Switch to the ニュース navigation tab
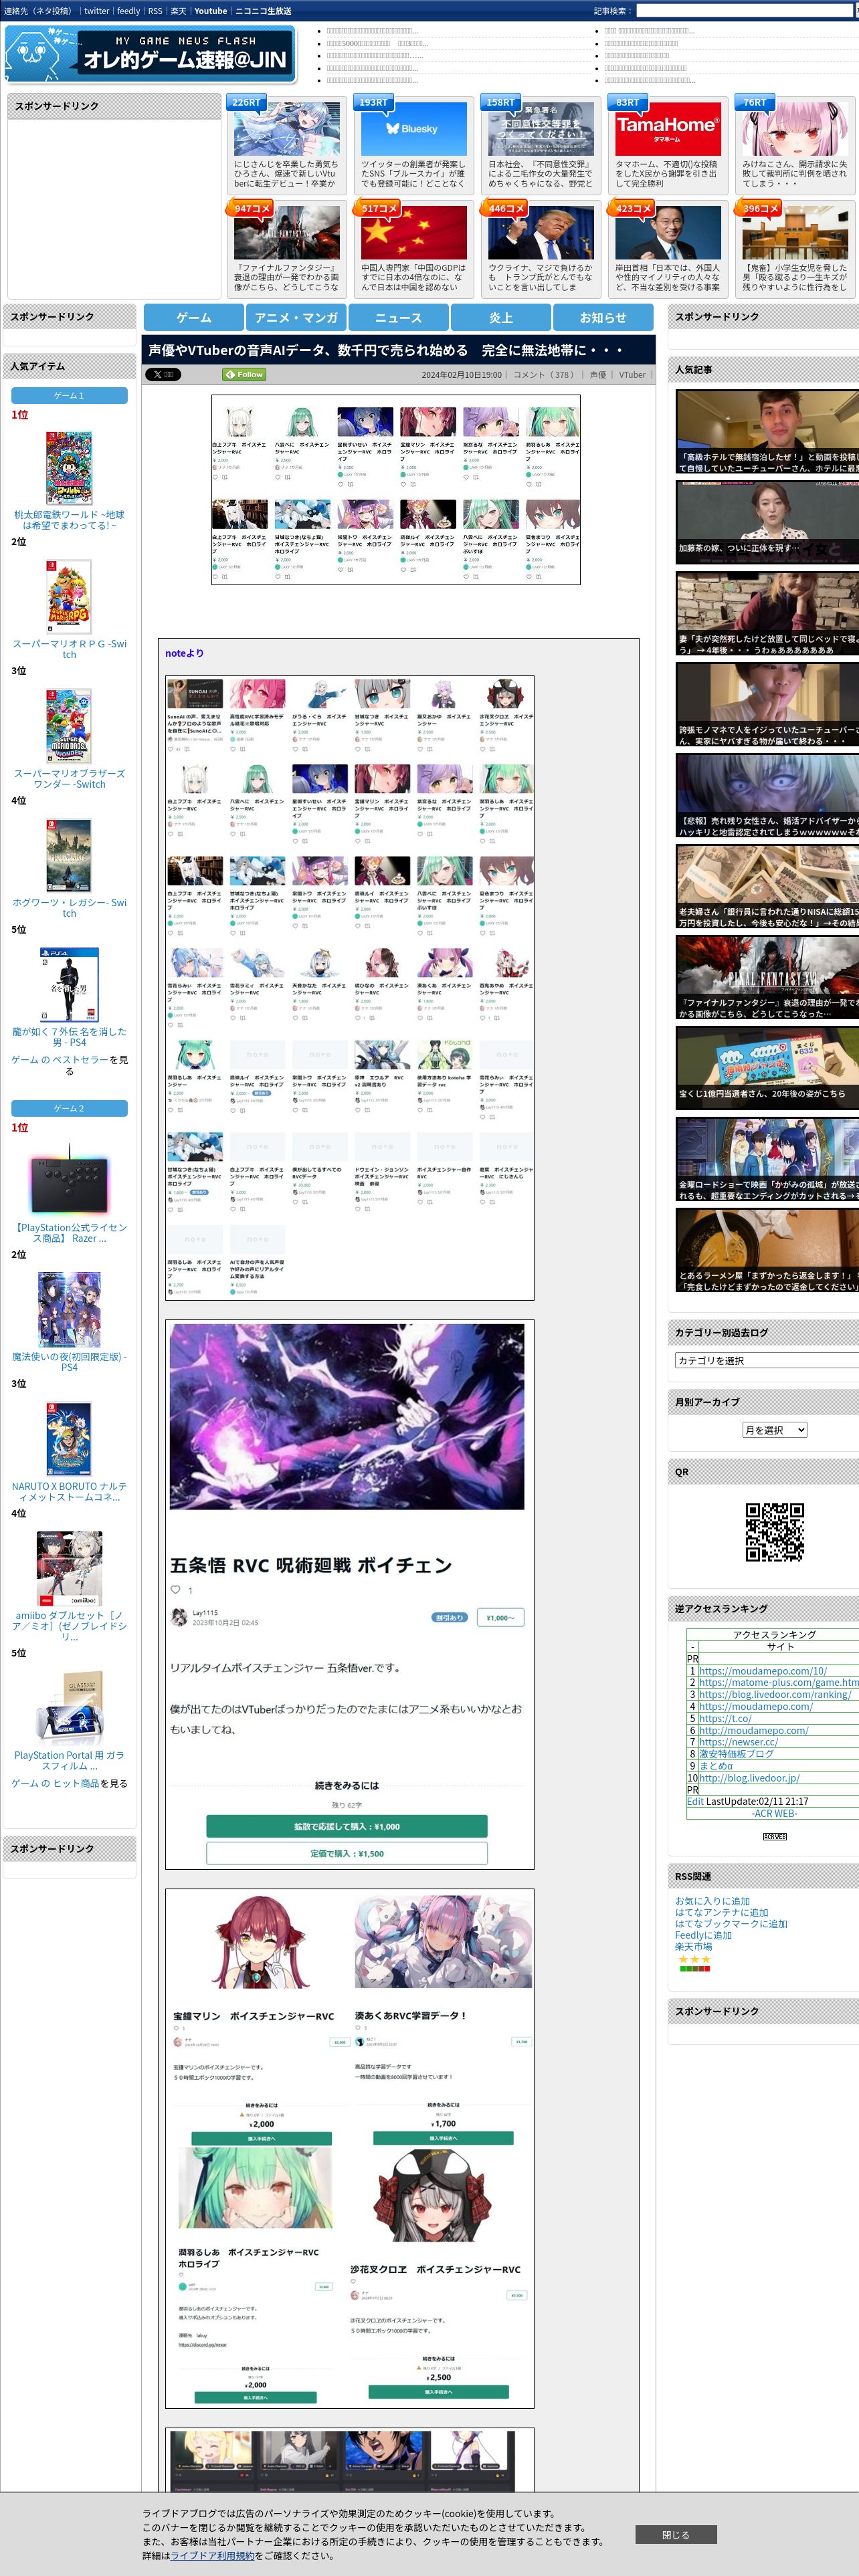This screenshot has width=859, height=2576. tap(398, 317)
